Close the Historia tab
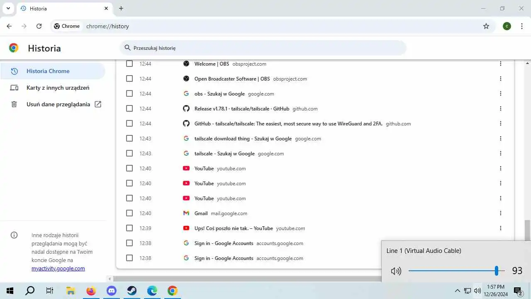 coord(106,8)
